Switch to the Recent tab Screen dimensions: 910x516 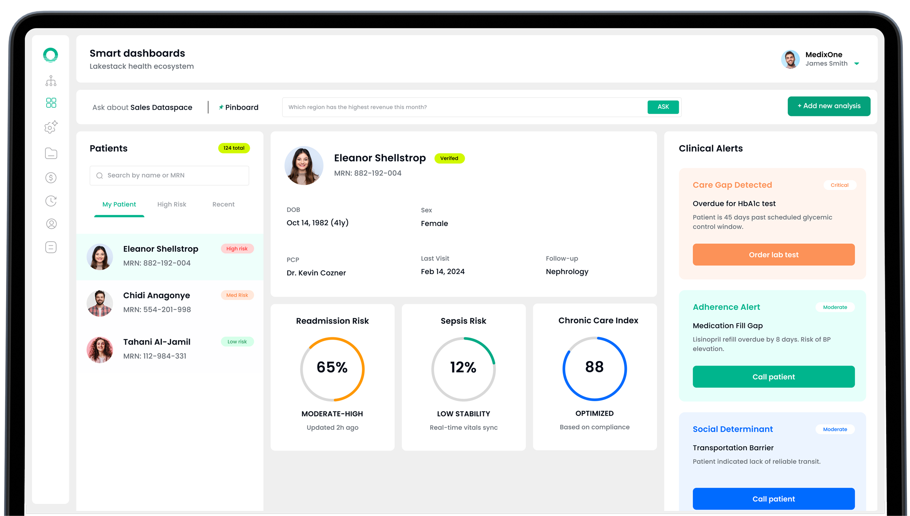pyautogui.click(x=223, y=204)
